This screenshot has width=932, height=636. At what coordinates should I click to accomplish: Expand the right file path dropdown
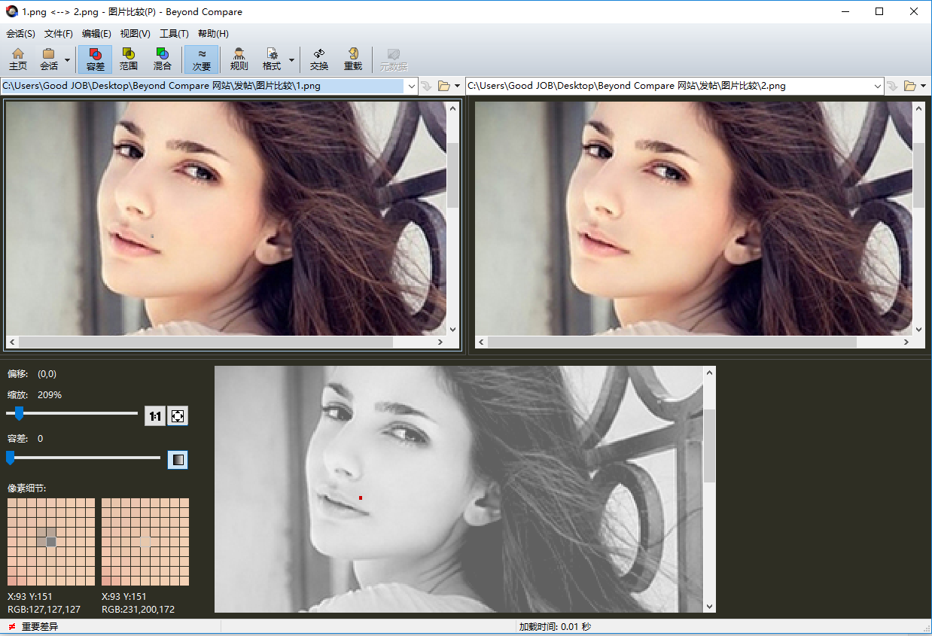pos(877,87)
